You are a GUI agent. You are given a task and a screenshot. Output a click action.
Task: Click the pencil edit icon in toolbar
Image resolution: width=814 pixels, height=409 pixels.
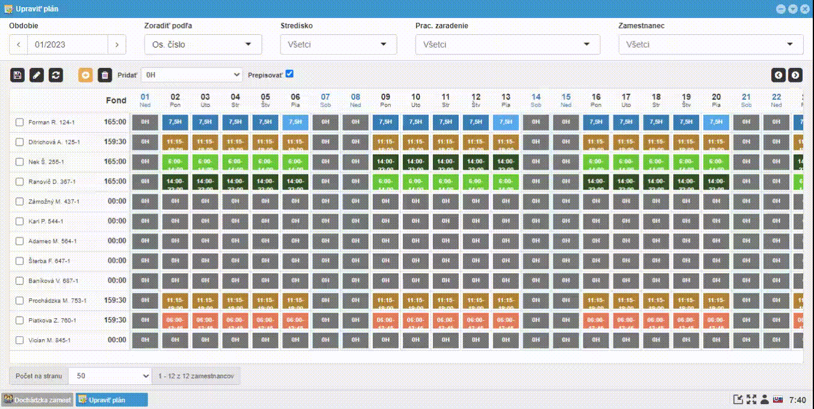tap(37, 75)
